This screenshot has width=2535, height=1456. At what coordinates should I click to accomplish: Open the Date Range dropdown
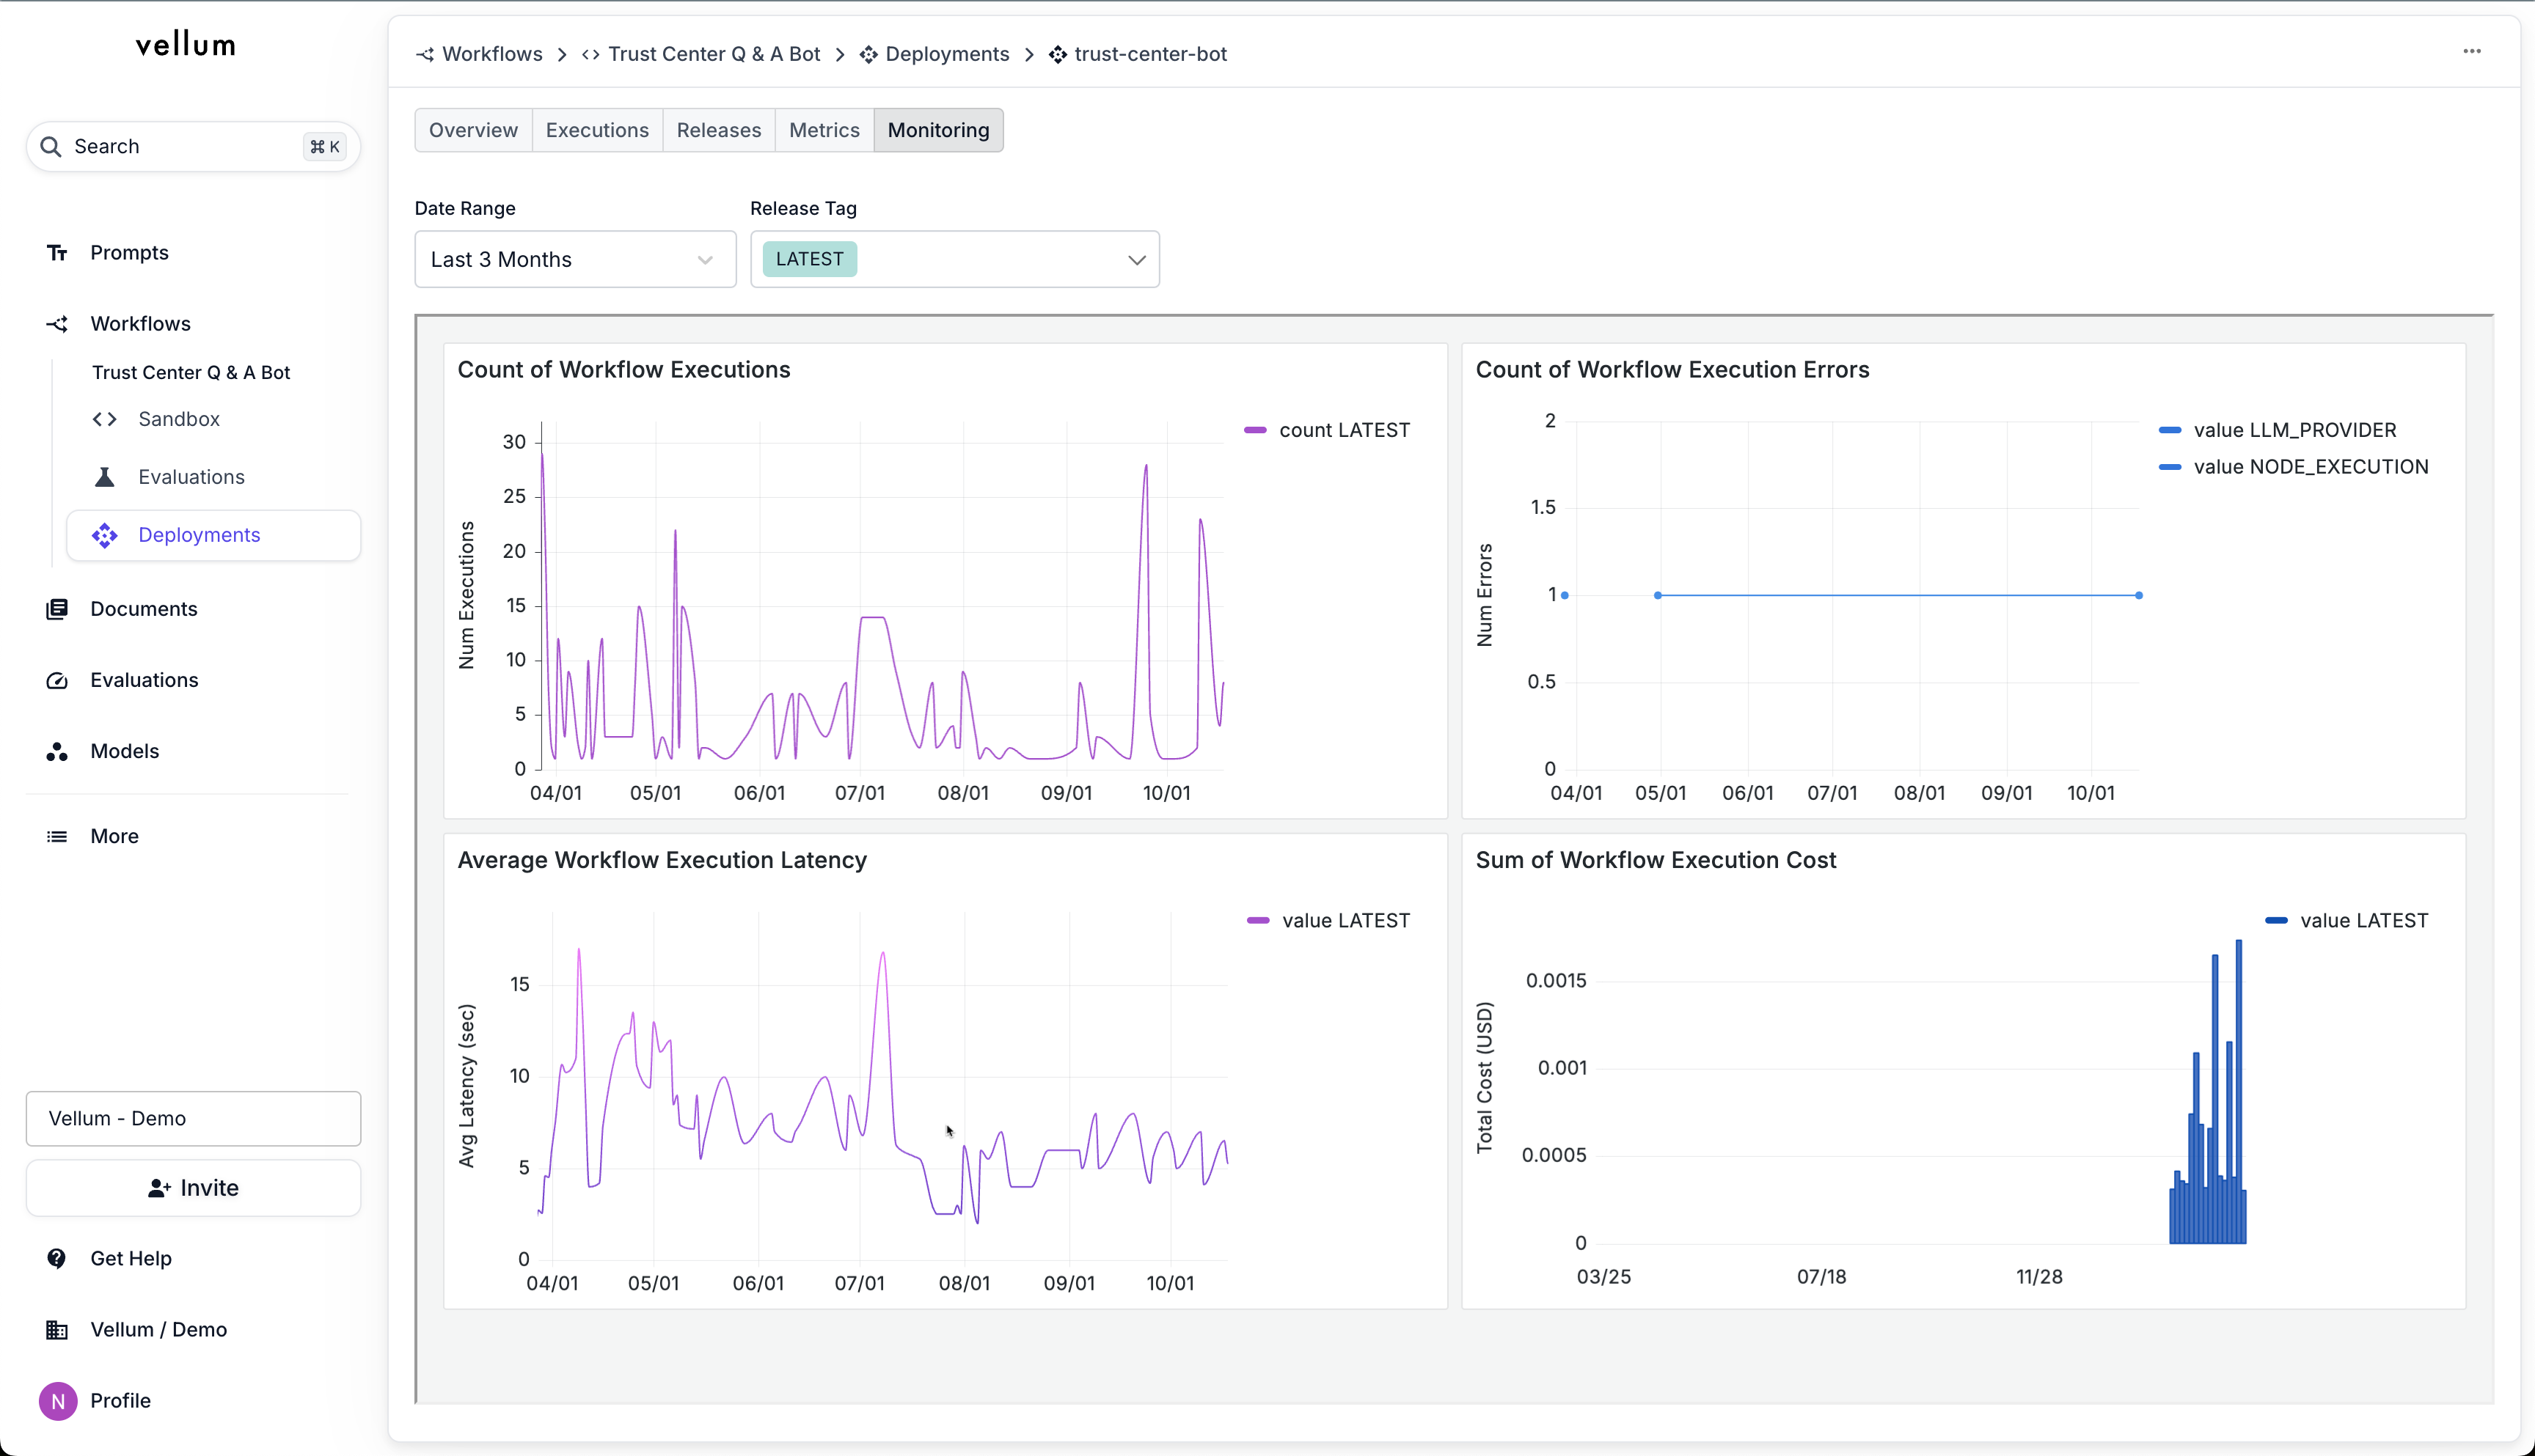pyautogui.click(x=574, y=260)
